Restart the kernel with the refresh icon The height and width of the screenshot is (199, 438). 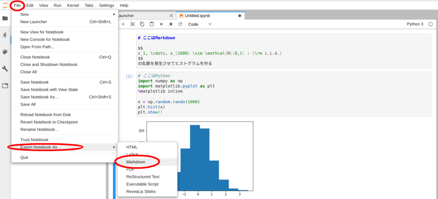(180, 24)
